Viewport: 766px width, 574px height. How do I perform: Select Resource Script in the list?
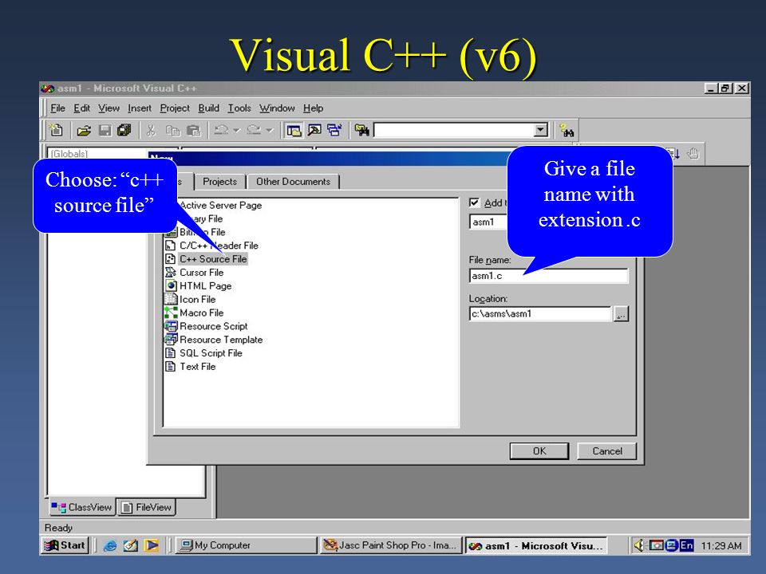(x=214, y=327)
